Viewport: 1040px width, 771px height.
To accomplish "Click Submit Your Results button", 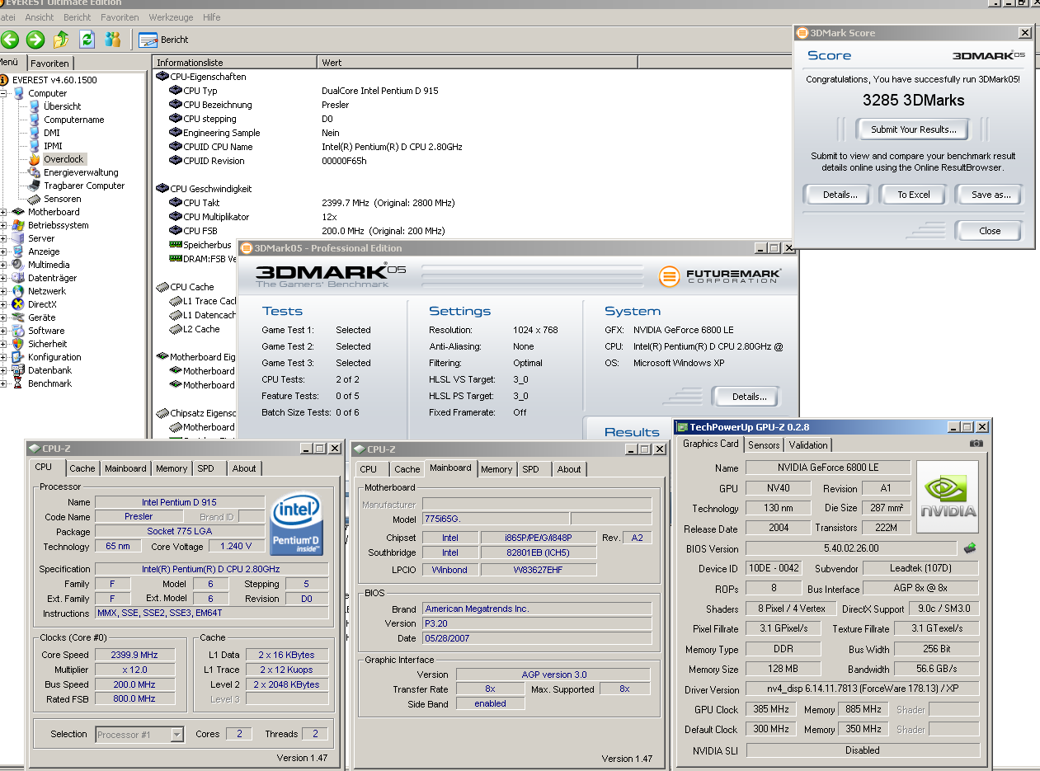I will coord(914,129).
